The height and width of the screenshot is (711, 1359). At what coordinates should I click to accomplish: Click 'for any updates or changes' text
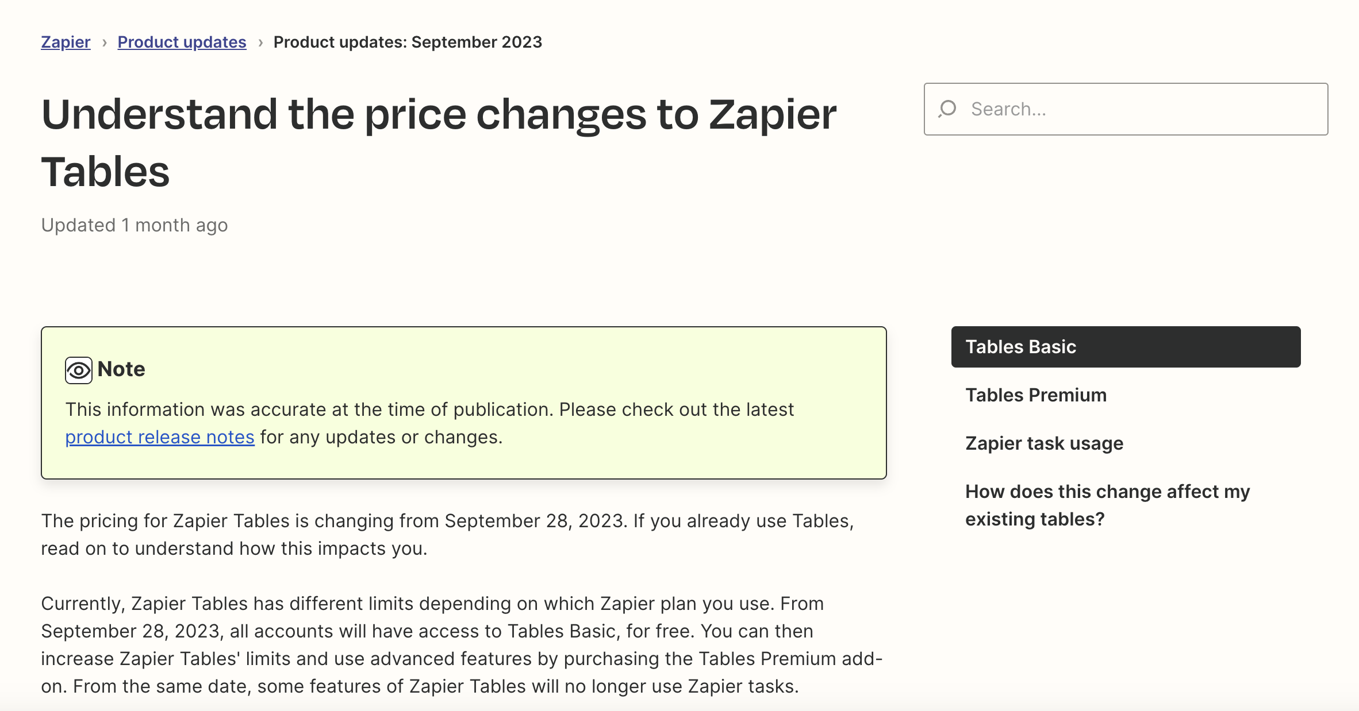381,437
